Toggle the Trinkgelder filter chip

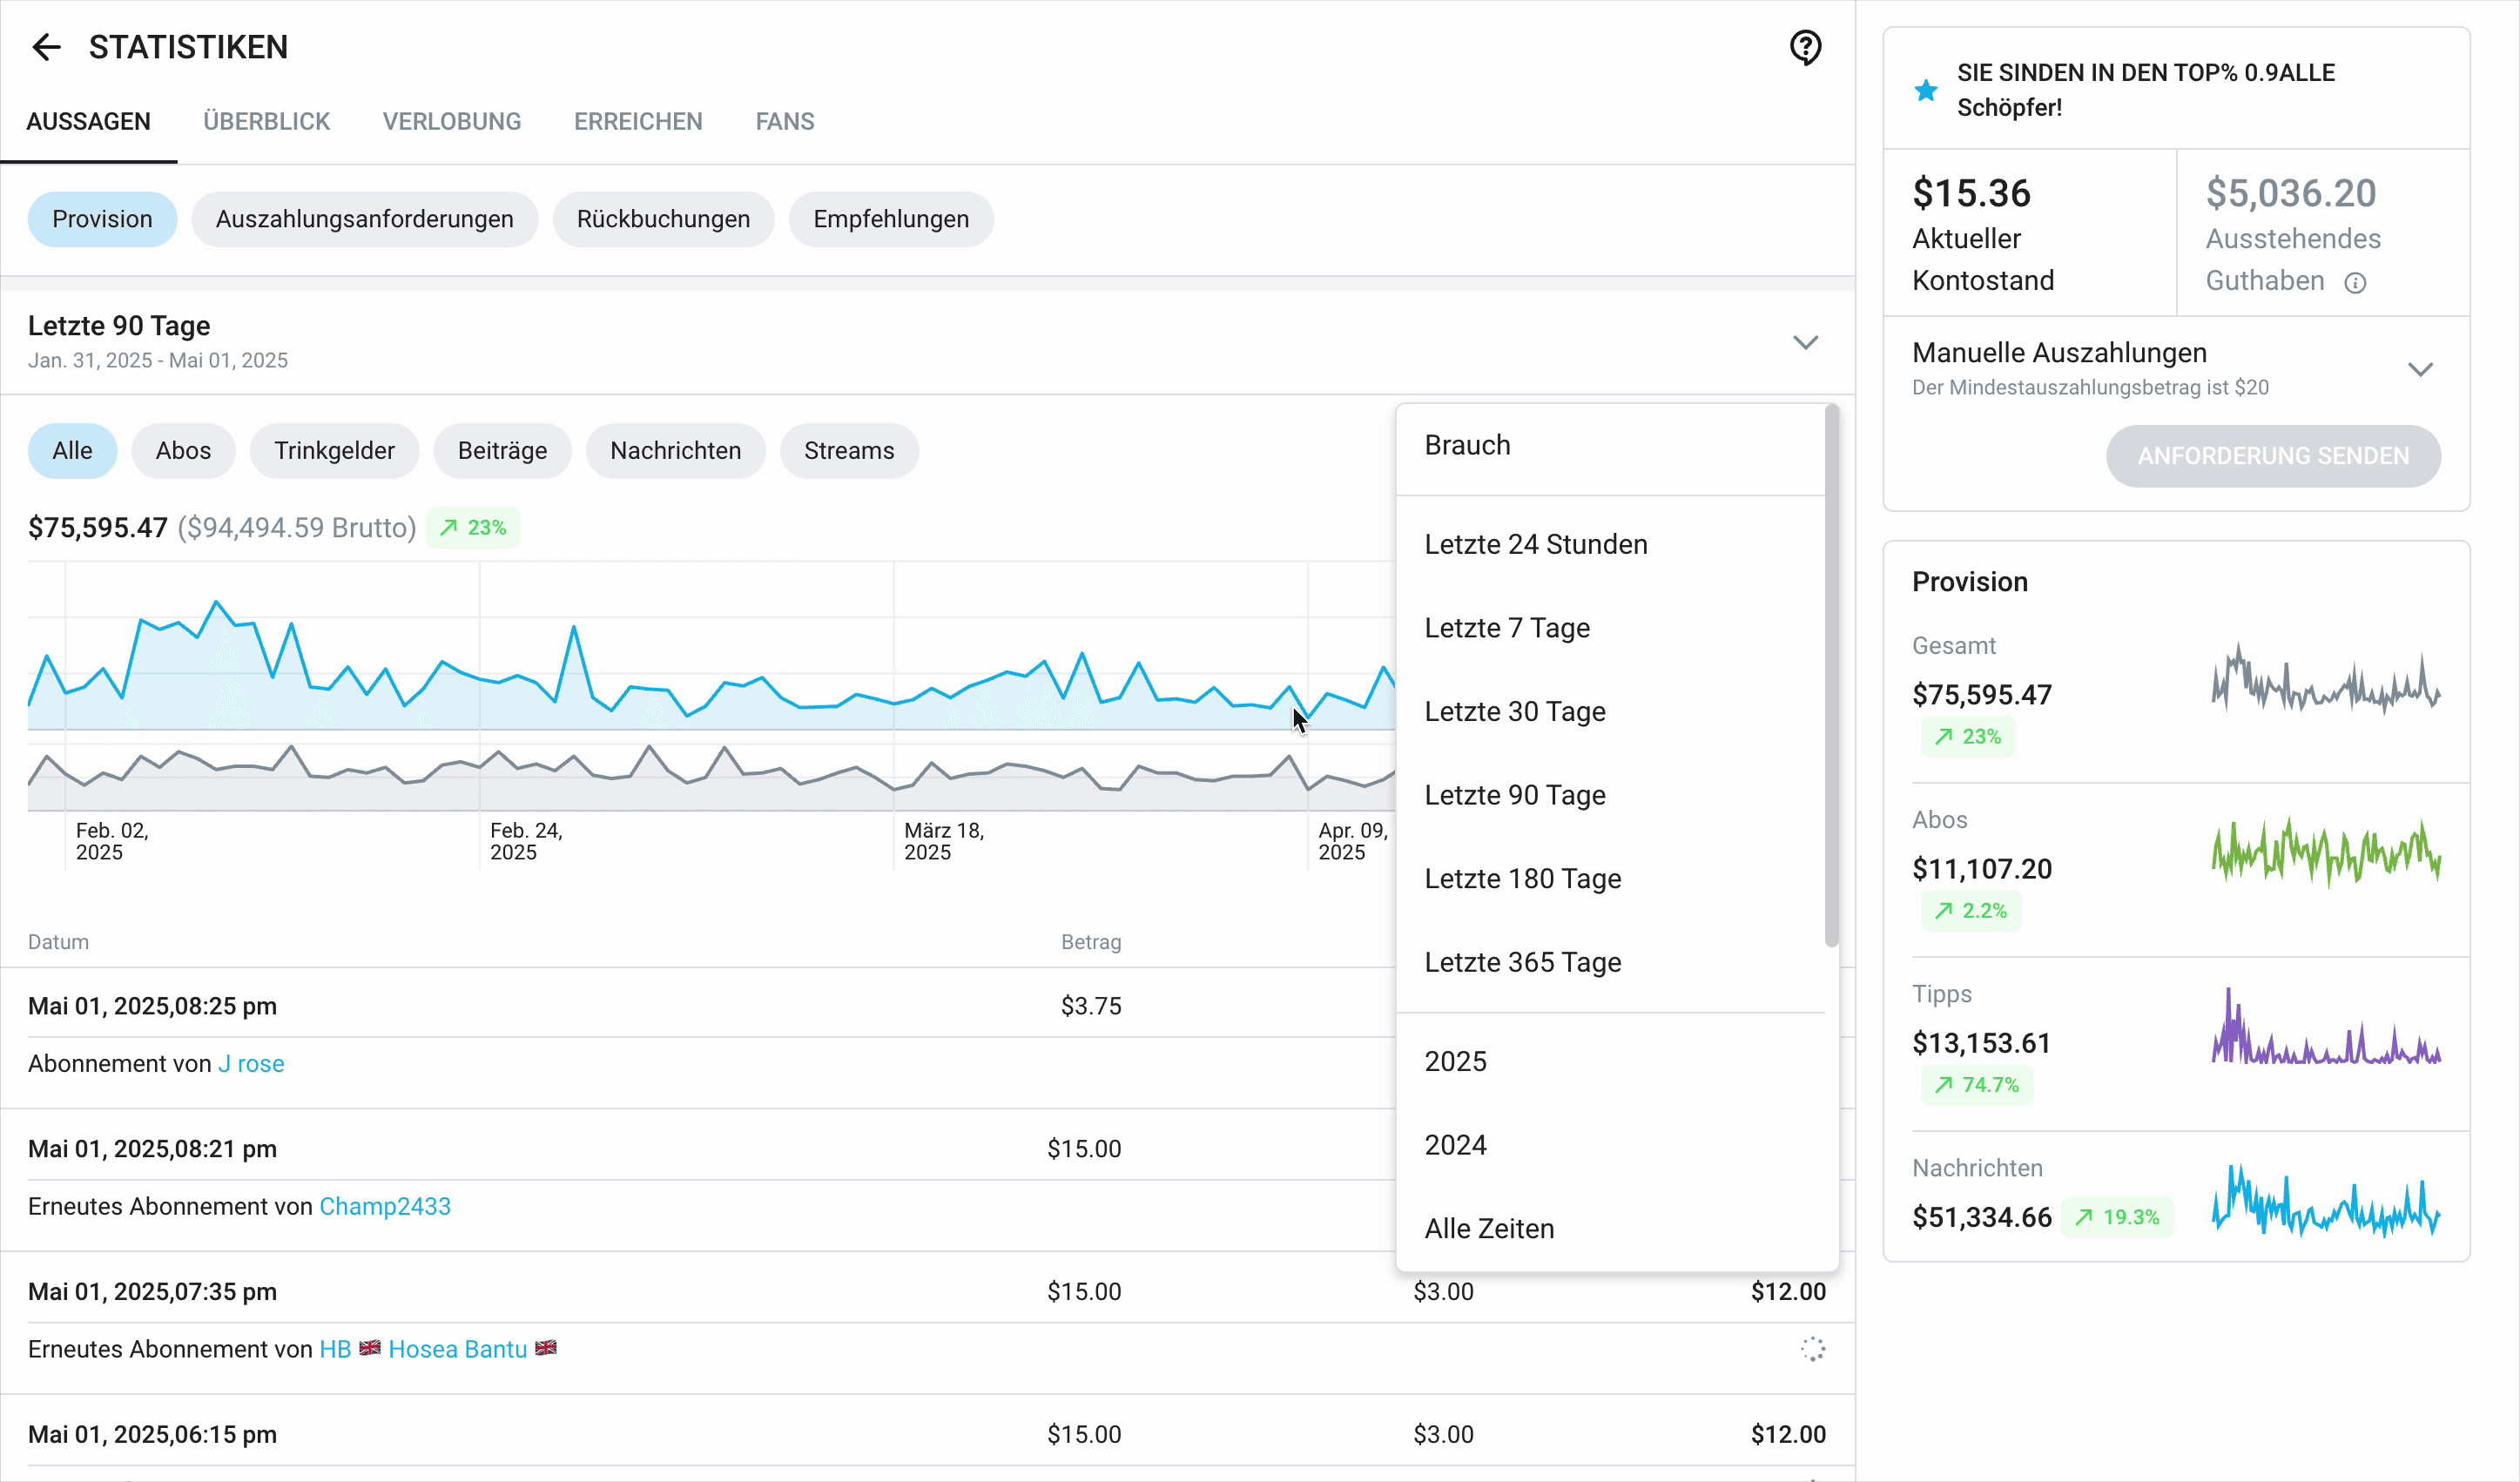point(334,451)
